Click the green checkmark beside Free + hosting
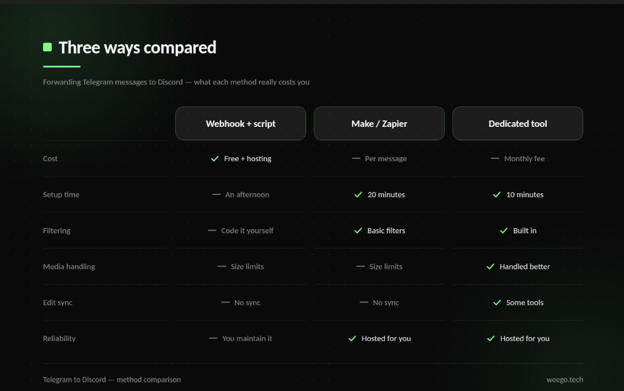 [x=215, y=159]
